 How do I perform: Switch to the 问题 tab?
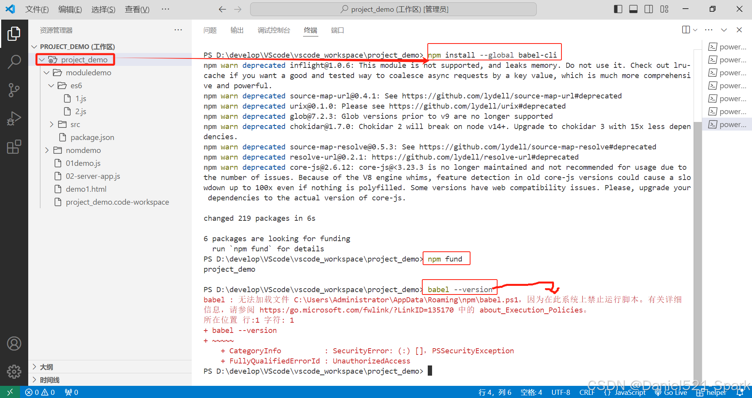pos(210,30)
